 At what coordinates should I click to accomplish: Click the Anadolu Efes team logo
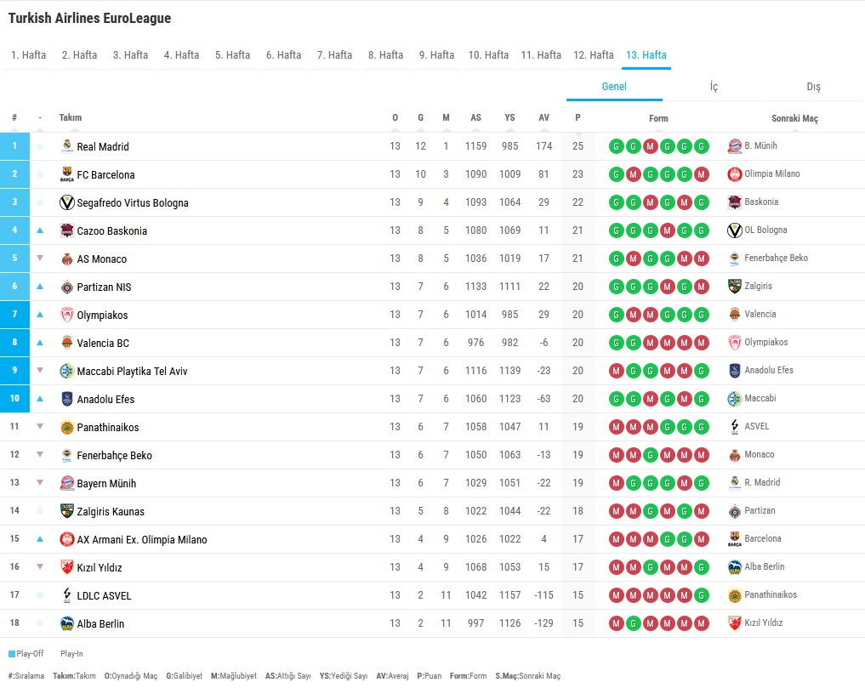tap(66, 399)
